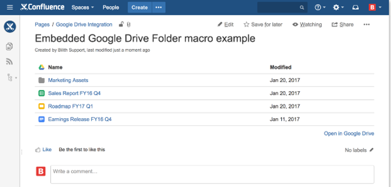Open the Marketing Assets folder
The height and width of the screenshot is (187, 391).
pyautogui.click(x=68, y=80)
